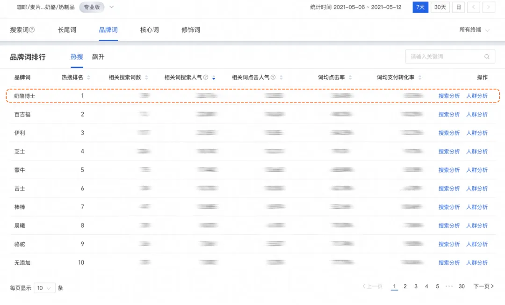Go to pagination page 5
The image size is (505, 305).
pyautogui.click(x=437, y=286)
